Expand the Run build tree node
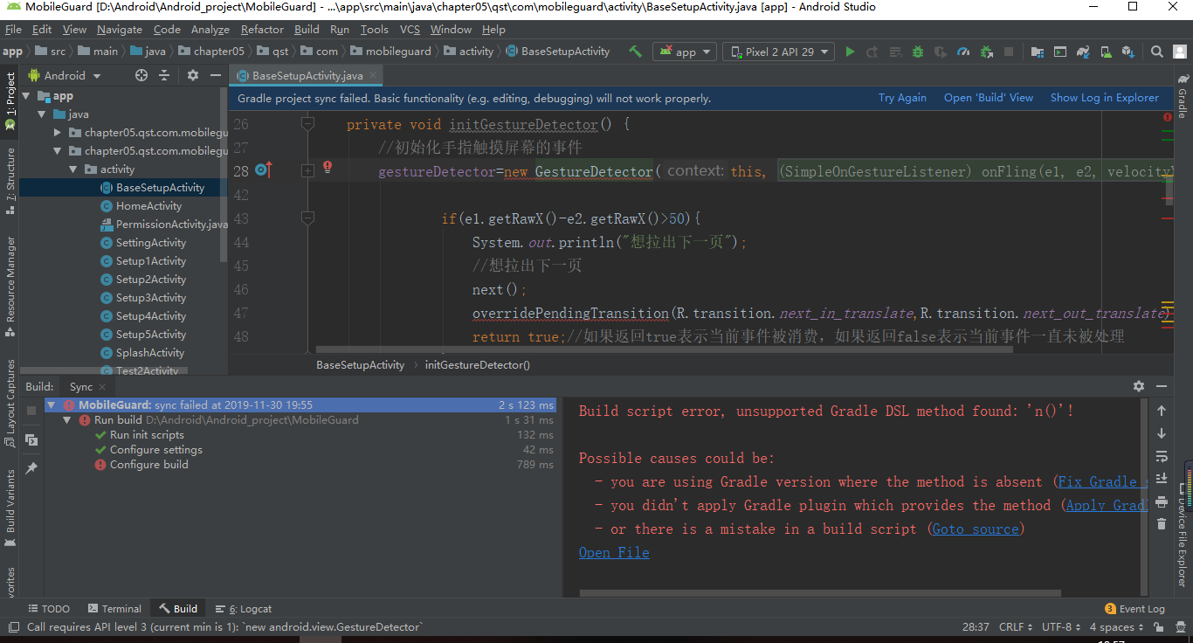This screenshot has height=643, width=1193. [66, 419]
